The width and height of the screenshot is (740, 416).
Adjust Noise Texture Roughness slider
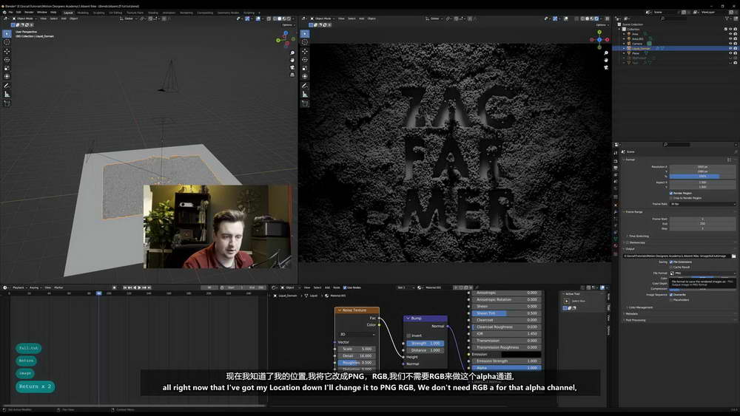[357, 363]
